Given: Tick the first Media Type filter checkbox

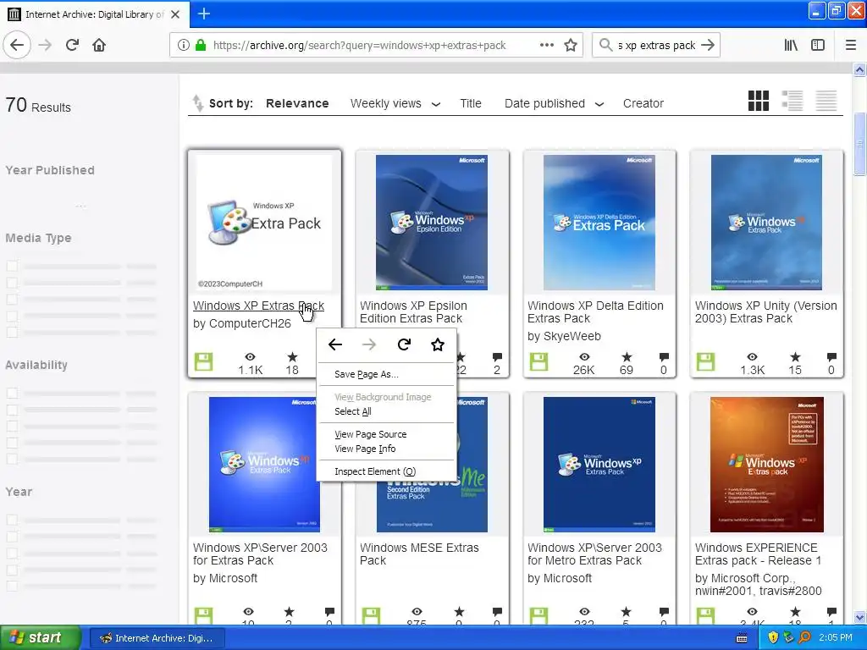Looking at the screenshot, I should (12, 266).
